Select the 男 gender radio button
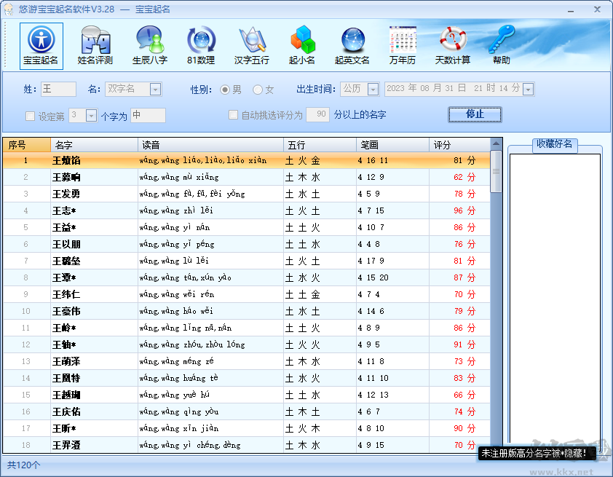The width and height of the screenshot is (613, 477). [226, 89]
